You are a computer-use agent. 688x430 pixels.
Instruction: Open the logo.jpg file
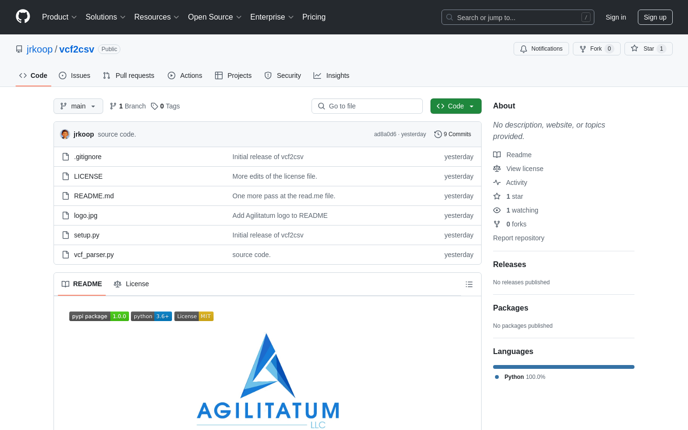click(x=86, y=215)
